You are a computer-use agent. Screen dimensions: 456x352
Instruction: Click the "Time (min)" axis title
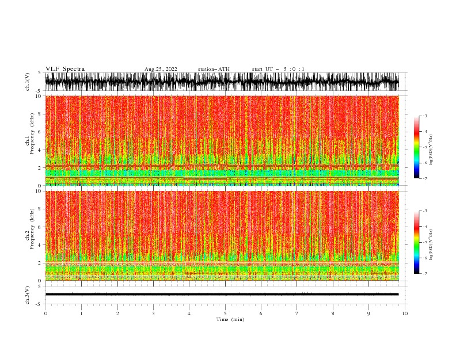point(230,319)
